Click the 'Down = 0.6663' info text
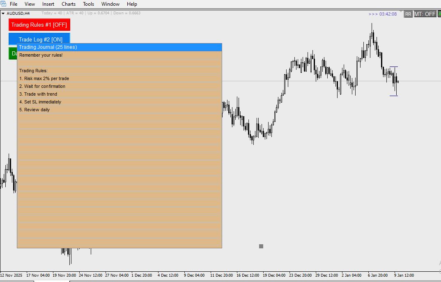 coord(127,13)
